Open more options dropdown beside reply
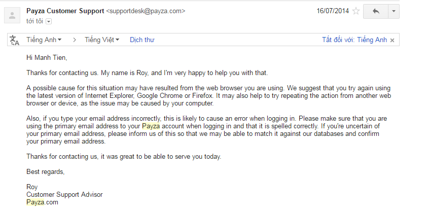 click(394, 11)
